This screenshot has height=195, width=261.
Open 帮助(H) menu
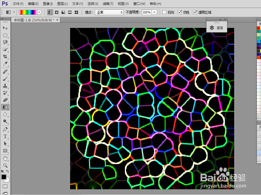(155, 4)
